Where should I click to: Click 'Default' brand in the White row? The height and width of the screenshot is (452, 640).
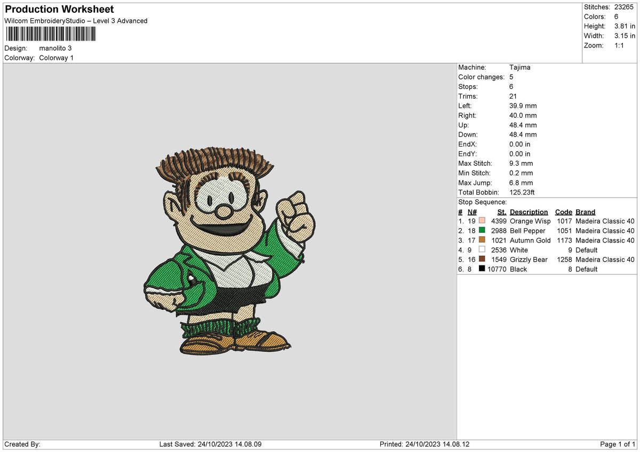click(586, 249)
